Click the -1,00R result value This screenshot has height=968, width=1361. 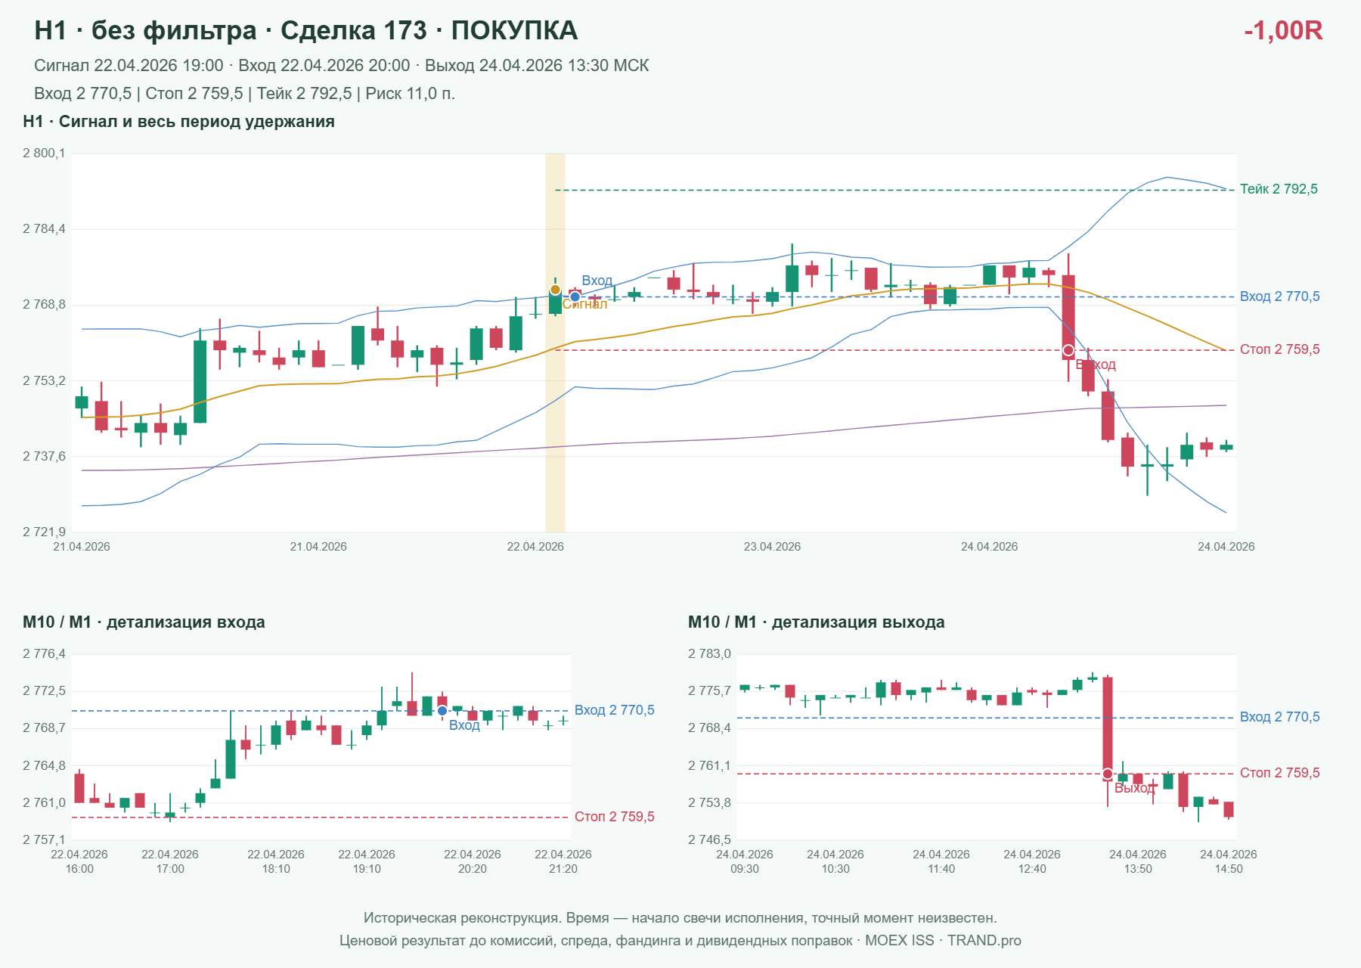point(1283,30)
